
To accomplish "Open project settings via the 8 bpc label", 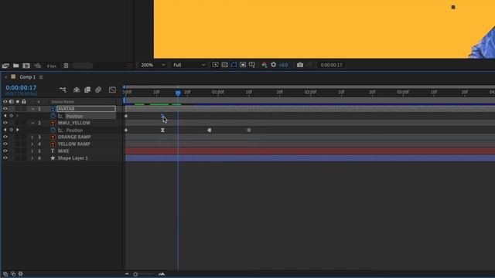I will point(52,66).
